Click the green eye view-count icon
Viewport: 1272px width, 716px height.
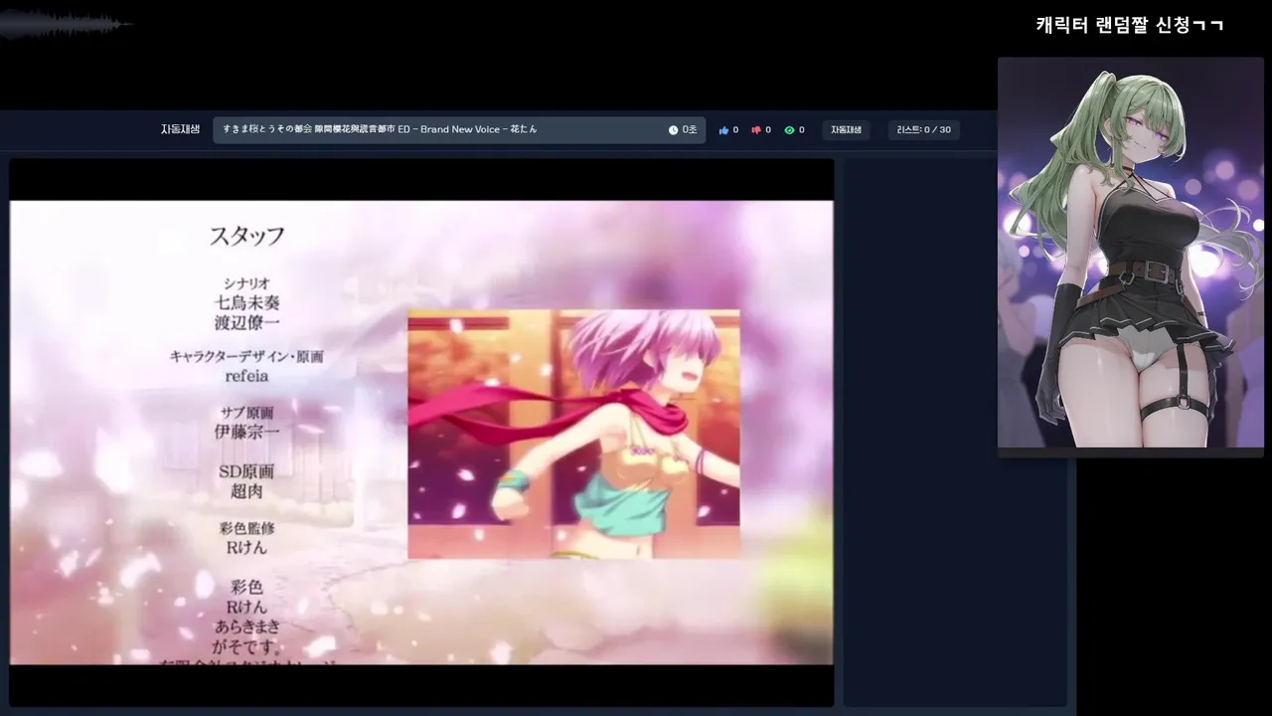tap(789, 130)
